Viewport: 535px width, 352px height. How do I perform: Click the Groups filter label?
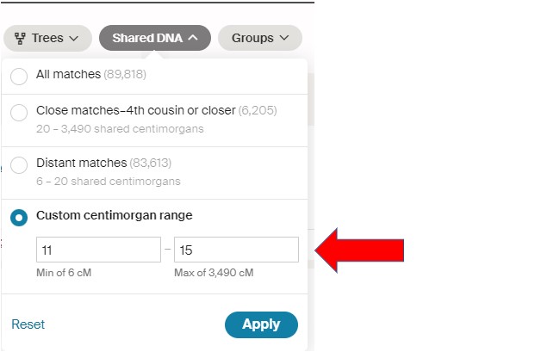pos(252,38)
